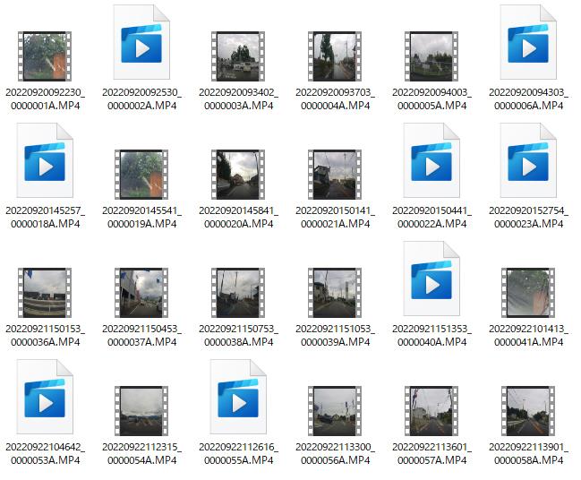
Task: Select media file icon for 0000018A.MP4
Action: pos(45,160)
